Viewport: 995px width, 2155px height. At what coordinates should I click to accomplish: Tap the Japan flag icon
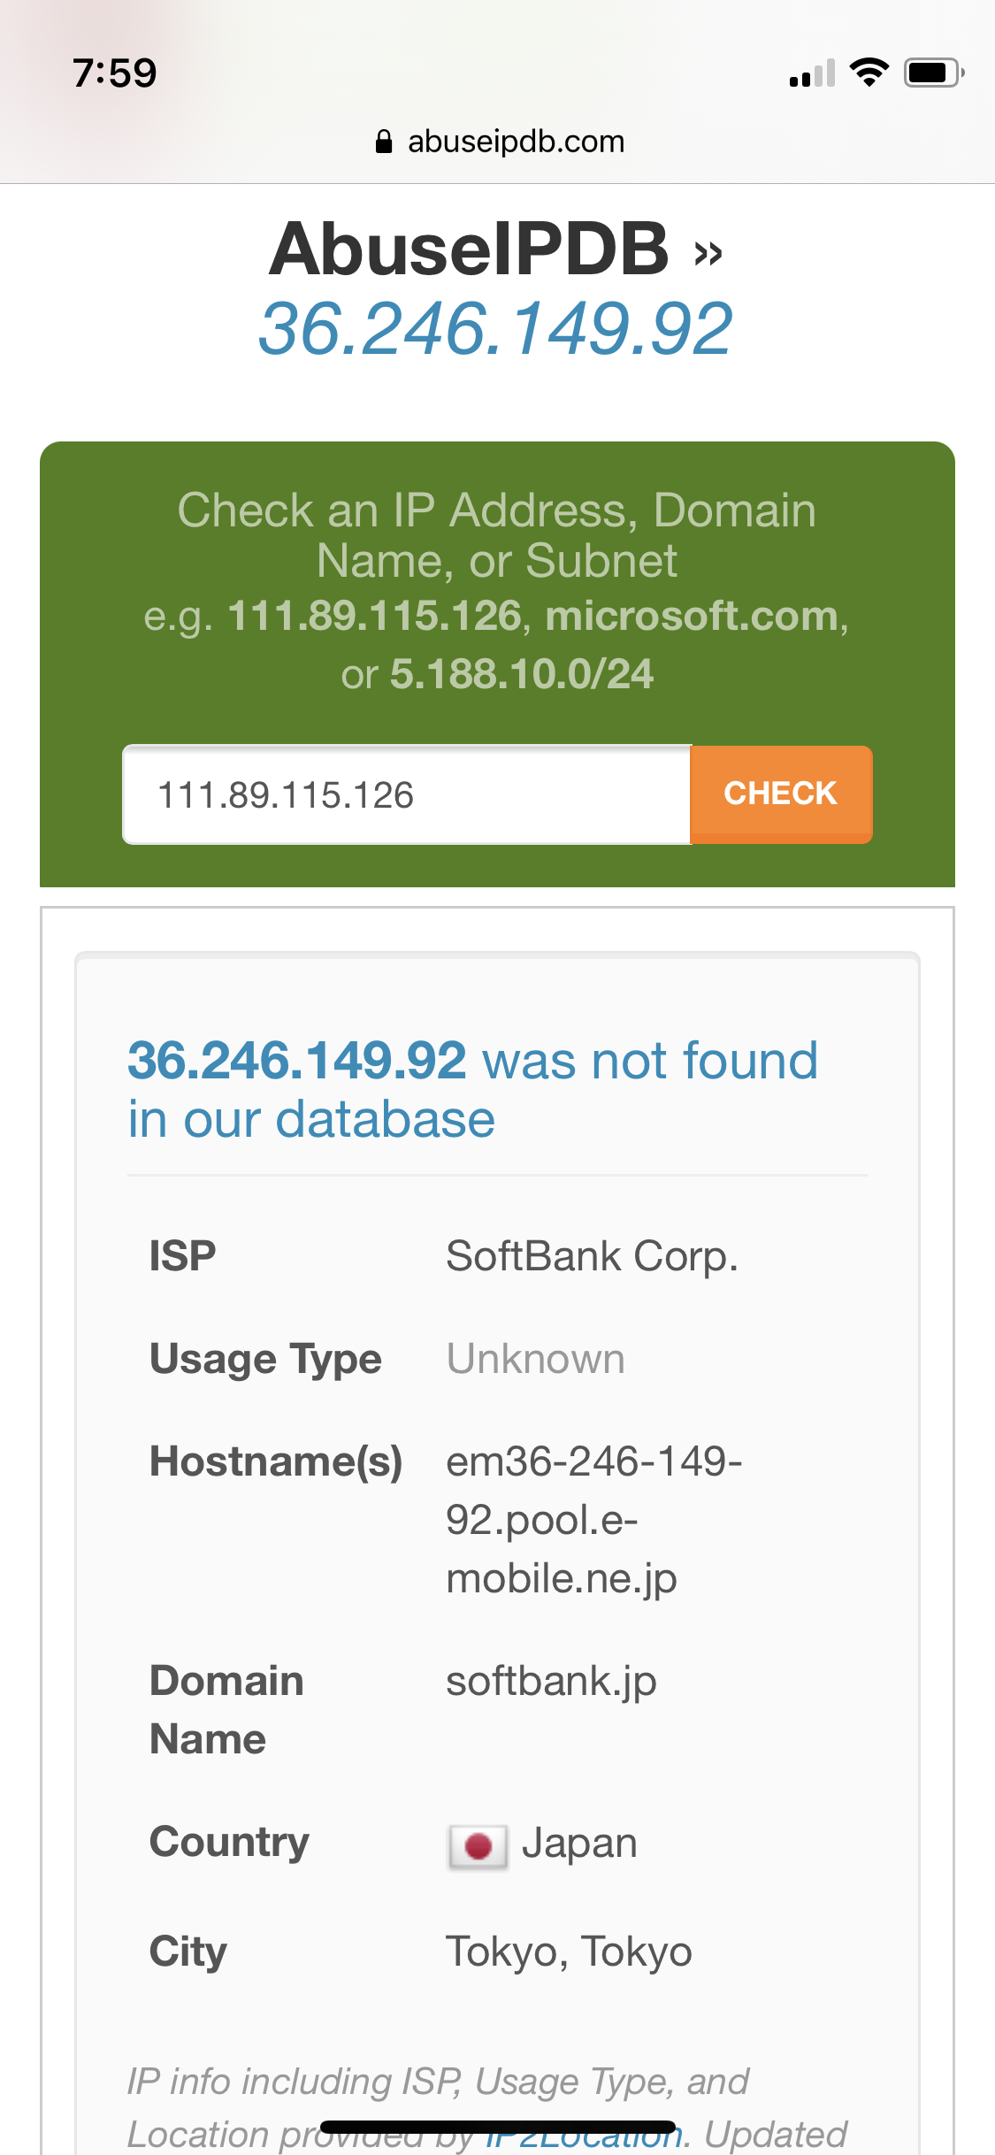[478, 1846]
